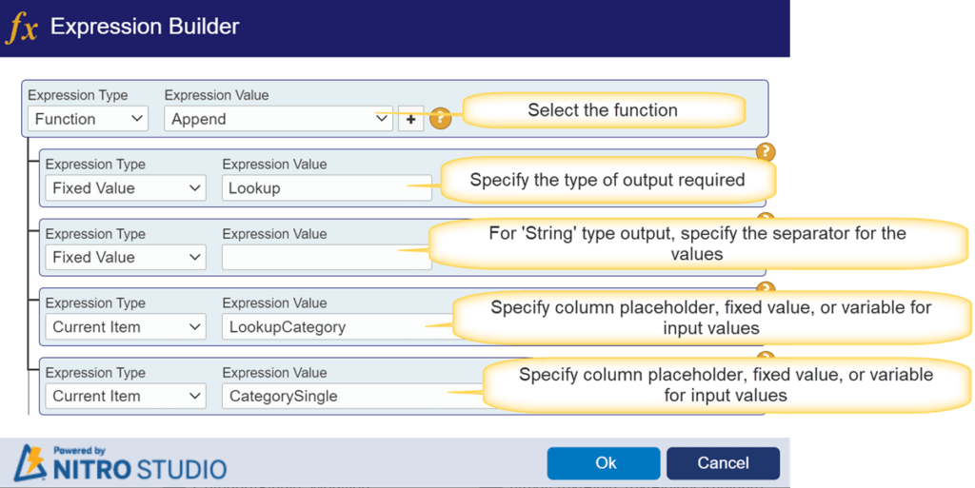975x488 pixels.
Task: Click the 'Select the function' callout
Action: tap(603, 110)
